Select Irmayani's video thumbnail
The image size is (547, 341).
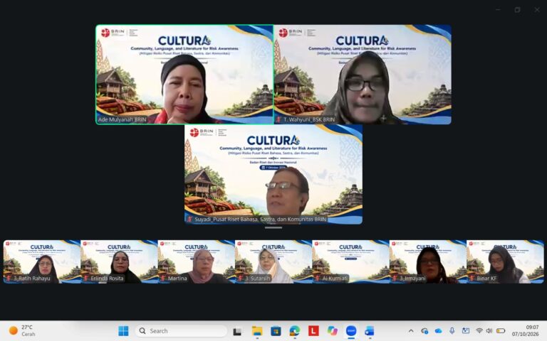[427, 261]
